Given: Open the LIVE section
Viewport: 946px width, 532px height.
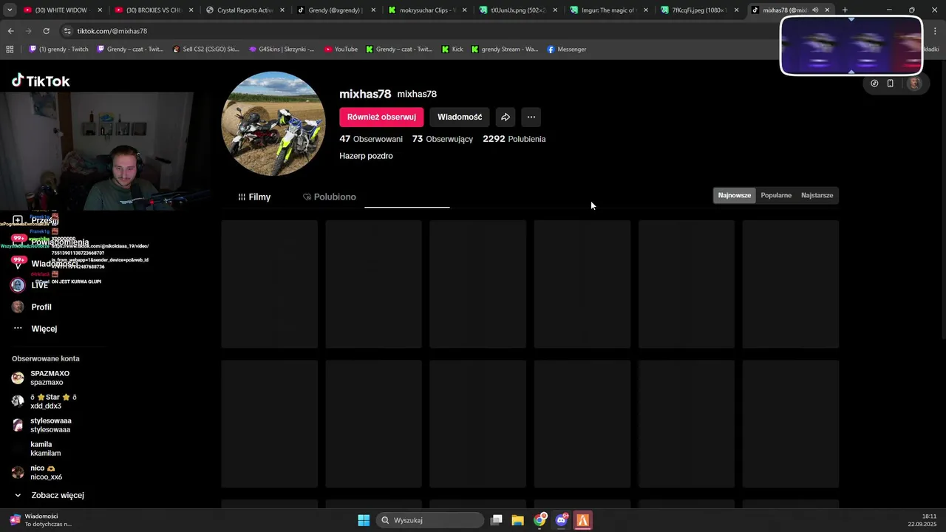Looking at the screenshot, I should click(30, 285).
